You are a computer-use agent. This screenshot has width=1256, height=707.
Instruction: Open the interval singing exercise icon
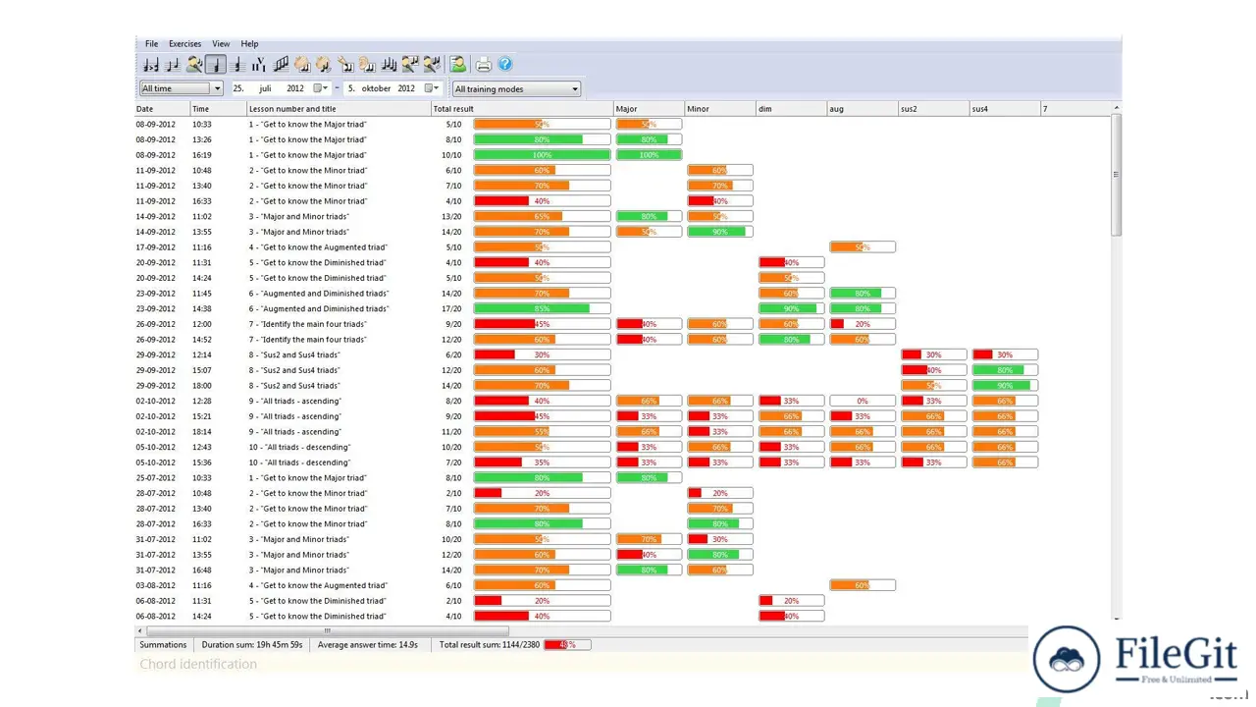click(x=194, y=65)
